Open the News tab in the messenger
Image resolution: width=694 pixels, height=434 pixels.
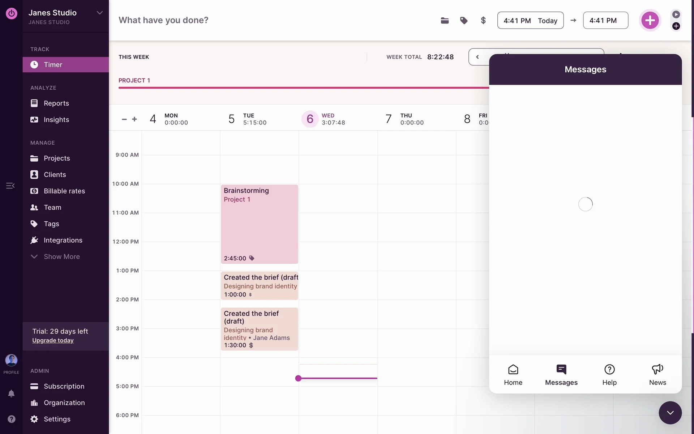point(657,375)
